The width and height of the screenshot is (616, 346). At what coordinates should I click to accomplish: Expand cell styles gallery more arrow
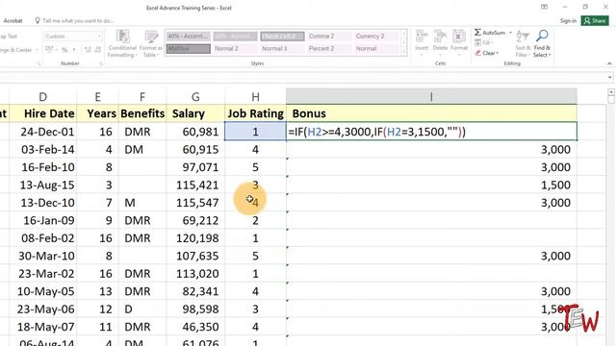[x=404, y=52]
